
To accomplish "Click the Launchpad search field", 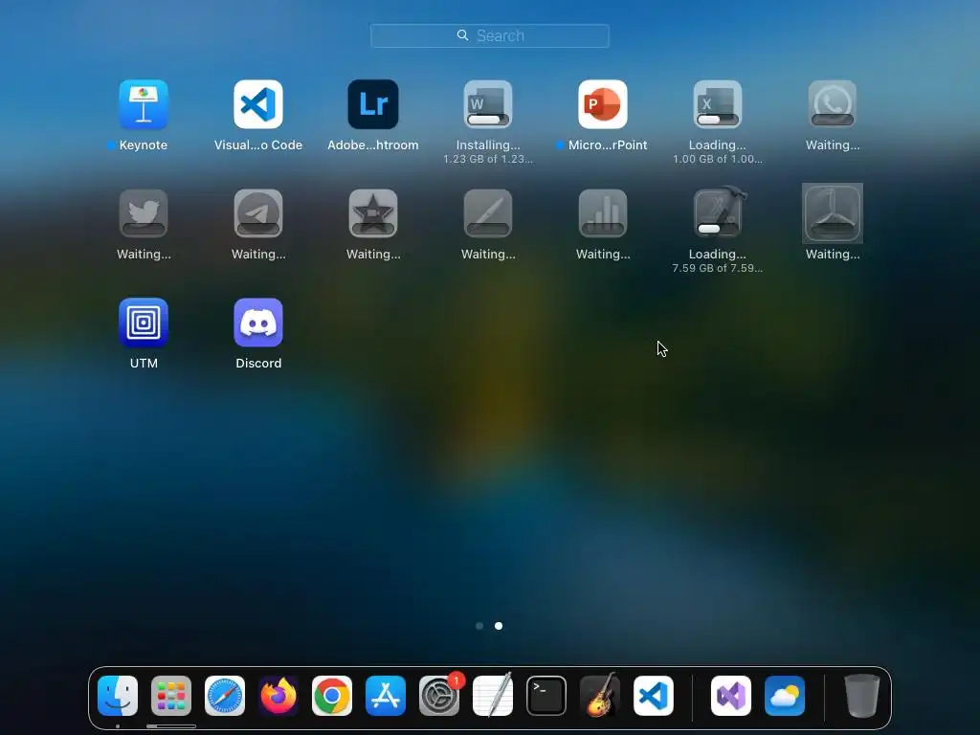I will pos(489,35).
